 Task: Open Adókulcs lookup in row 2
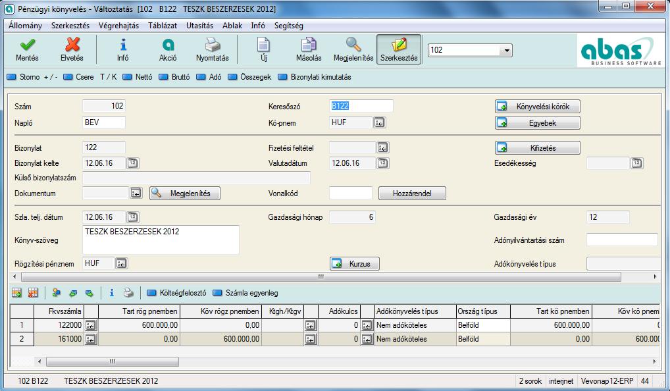pos(367,339)
